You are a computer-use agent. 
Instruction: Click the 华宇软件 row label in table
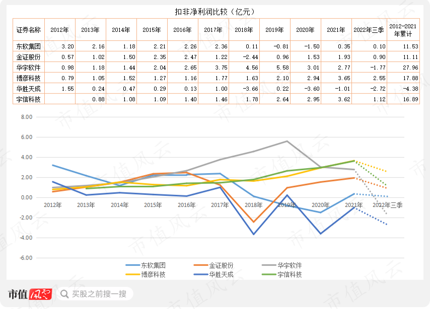tap(29, 67)
